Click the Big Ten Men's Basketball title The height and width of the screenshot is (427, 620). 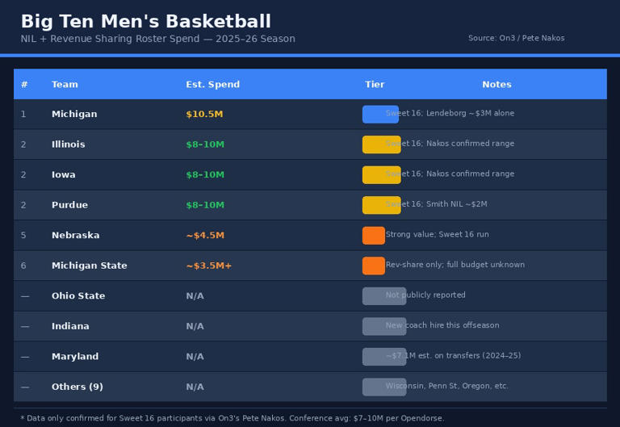tap(145, 23)
